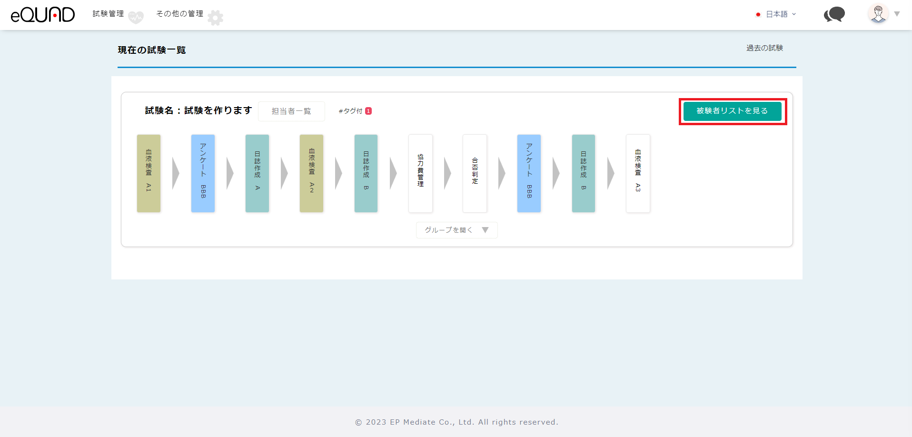Click the gear icon beside その他の管理
Viewport: 912px width, 437px height.
click(216, 18)
